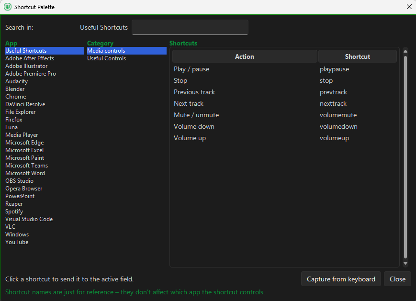Pick Opera Browser from App list
Viewport: 416px width, 301px height.
tap(24, 189)
